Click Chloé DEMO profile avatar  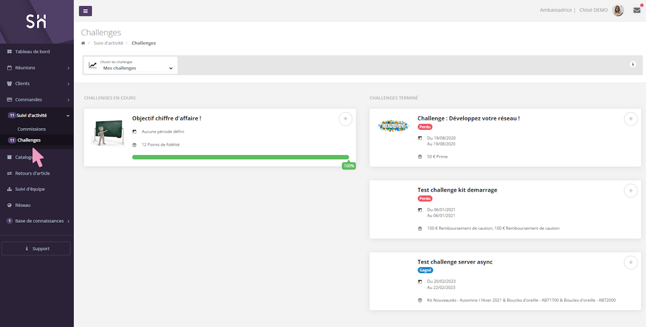[x=618, y=10]
